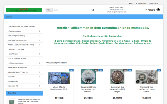Open Leuchtturm Münzenkapsel (rund) bestseller link
The image size is (167, 104).
coord(29,102)
